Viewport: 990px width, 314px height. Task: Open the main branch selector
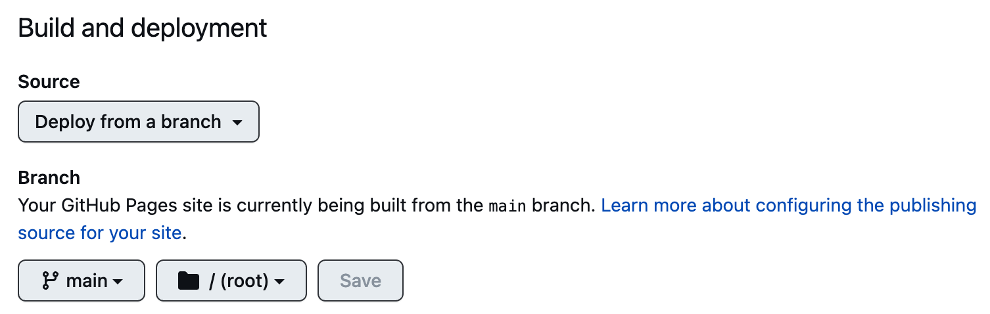tap(81, 281)
